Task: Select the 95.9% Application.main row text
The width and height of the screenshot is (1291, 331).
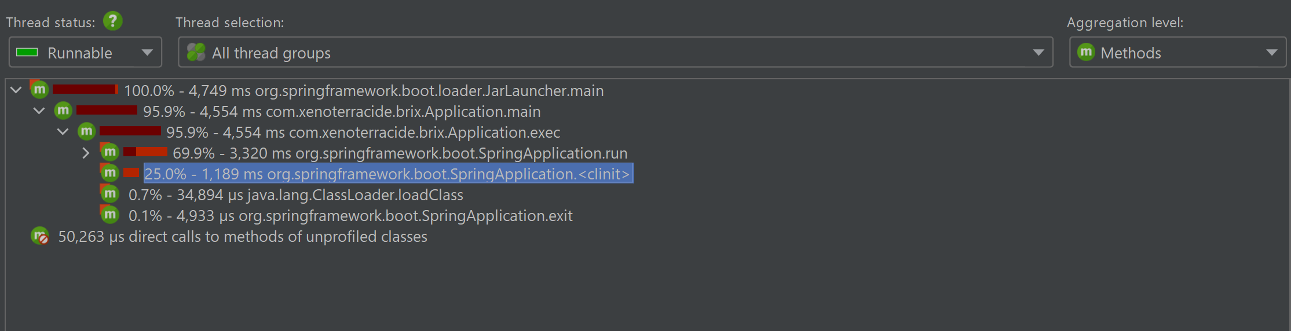Action: tap(342, 112)
